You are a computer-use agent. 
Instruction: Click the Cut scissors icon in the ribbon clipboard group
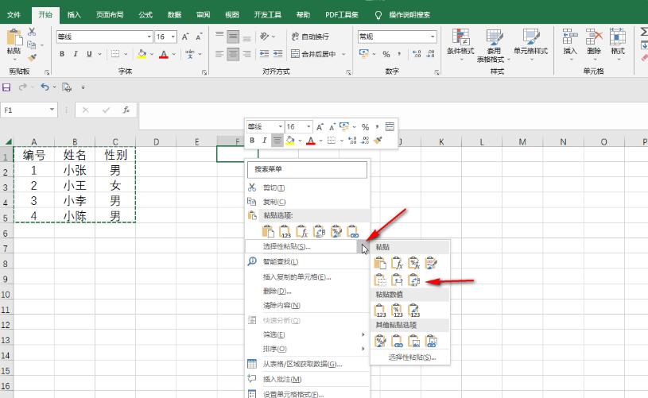point(32,32)
